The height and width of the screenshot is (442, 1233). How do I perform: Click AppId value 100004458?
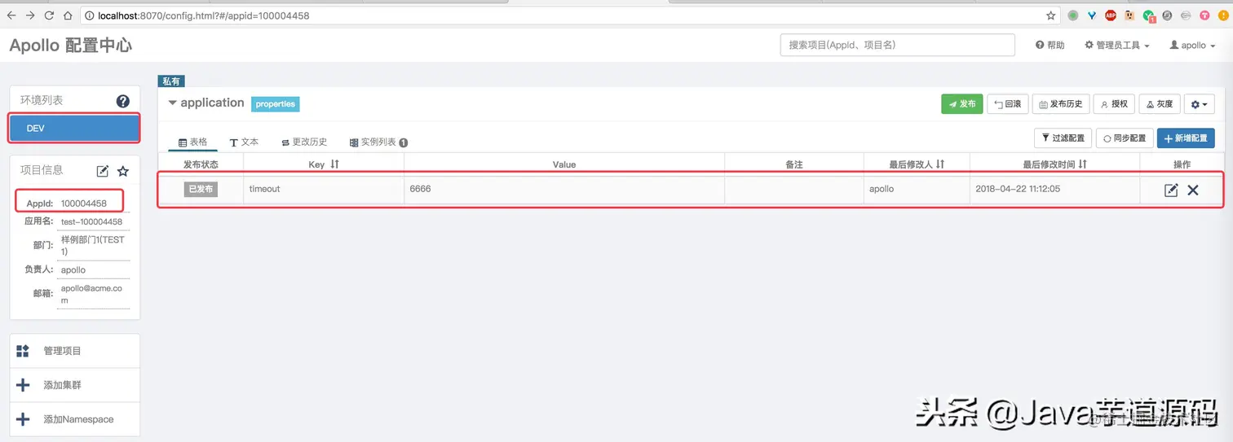(84, 203)
